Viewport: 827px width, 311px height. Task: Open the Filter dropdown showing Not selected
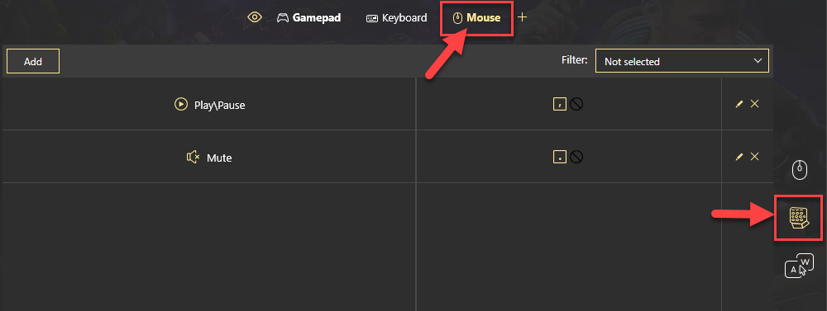682,61
